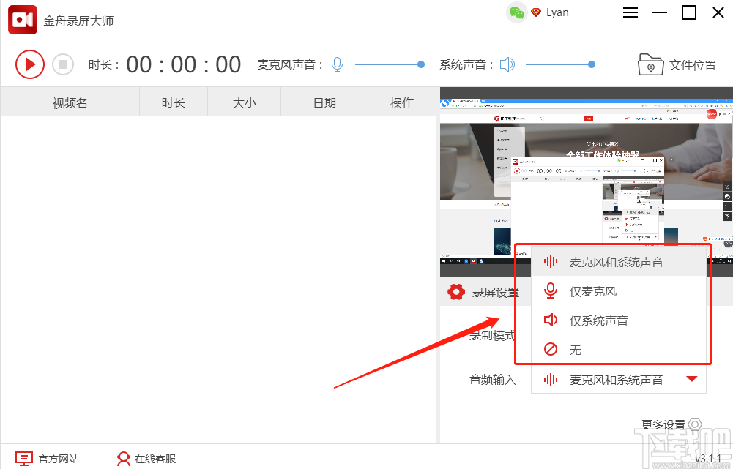Viewport: 733px width, 469px height.
Task: Open 官方网站 official website link
Action: tap(48, 458)
